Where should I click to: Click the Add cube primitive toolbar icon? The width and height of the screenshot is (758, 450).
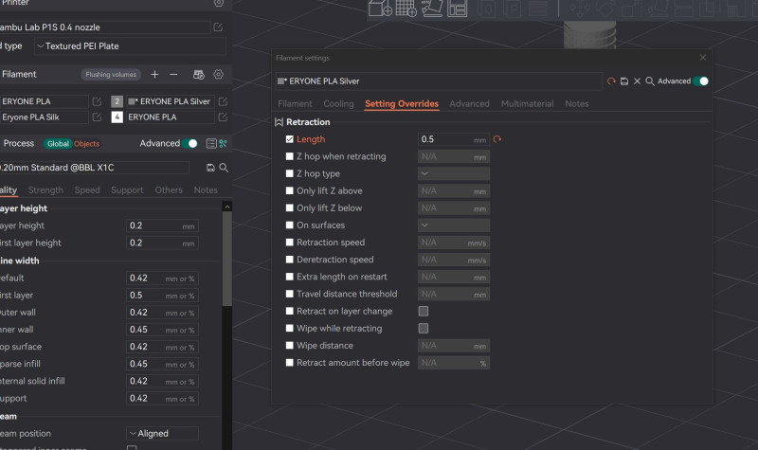click(x=380, y=9)
